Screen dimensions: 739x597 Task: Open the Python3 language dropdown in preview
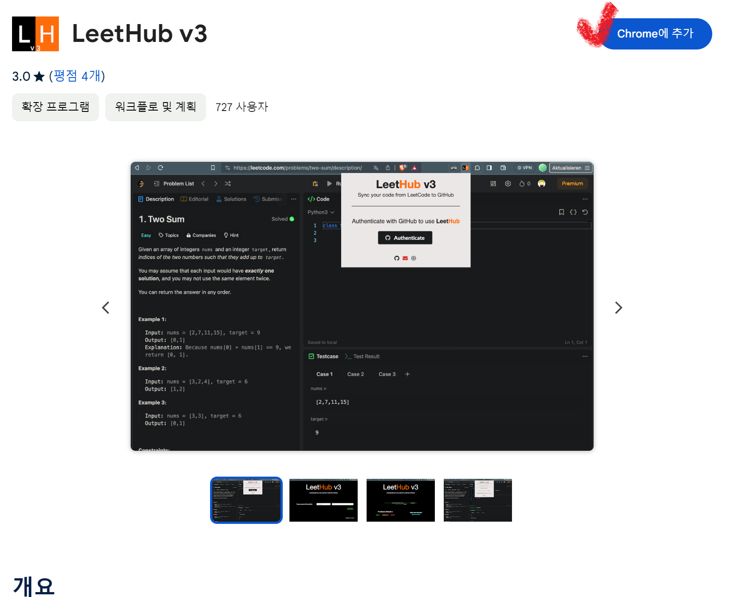321,212
